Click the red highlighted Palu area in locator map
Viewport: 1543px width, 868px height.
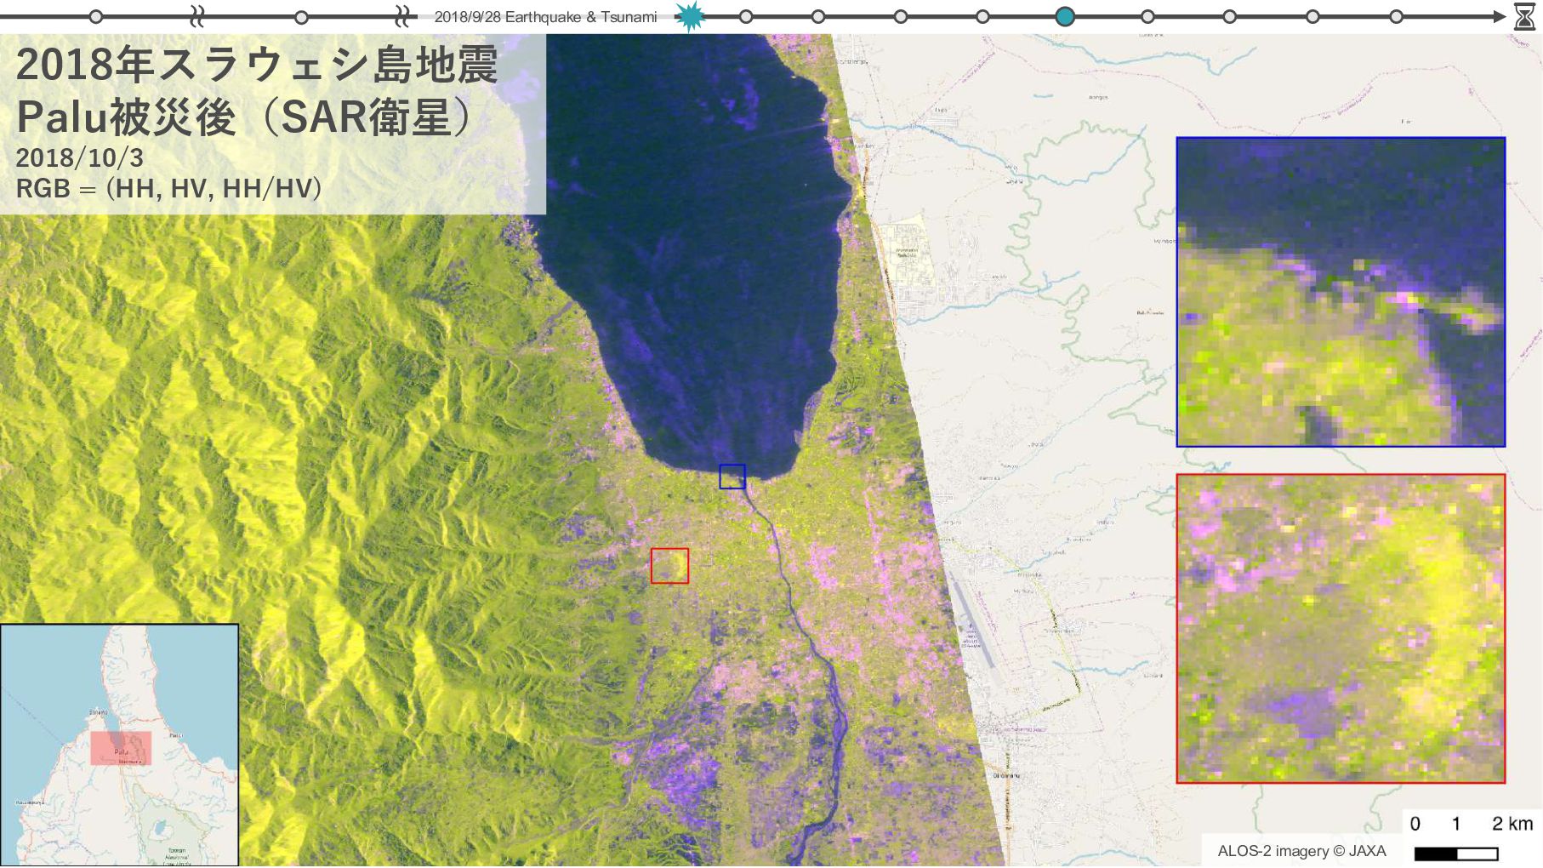click(x=121, y=748)
